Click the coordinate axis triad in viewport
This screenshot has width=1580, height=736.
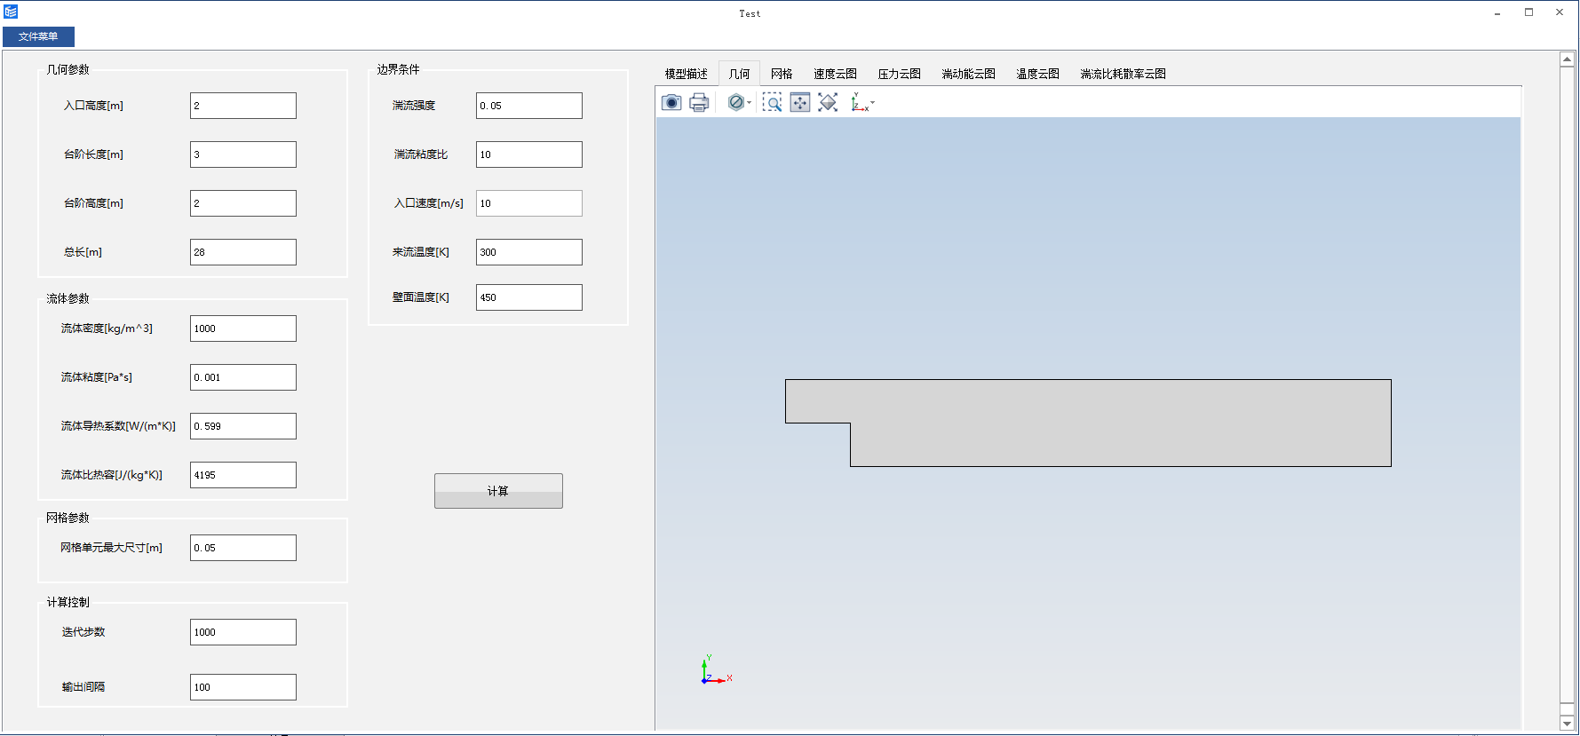point(716,670)
